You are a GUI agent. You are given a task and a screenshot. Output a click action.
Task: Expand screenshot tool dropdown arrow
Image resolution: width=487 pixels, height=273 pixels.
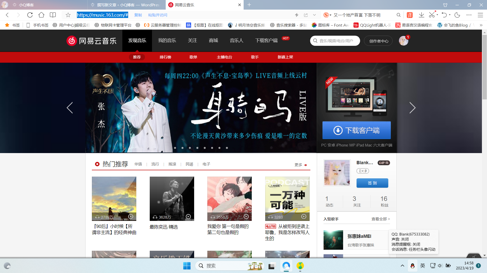click(x=437, y=15)
